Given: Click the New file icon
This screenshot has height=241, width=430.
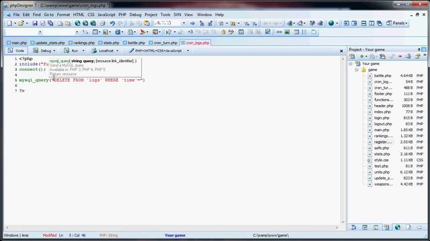Looking at the screenshot, I should tap(9, 23).
